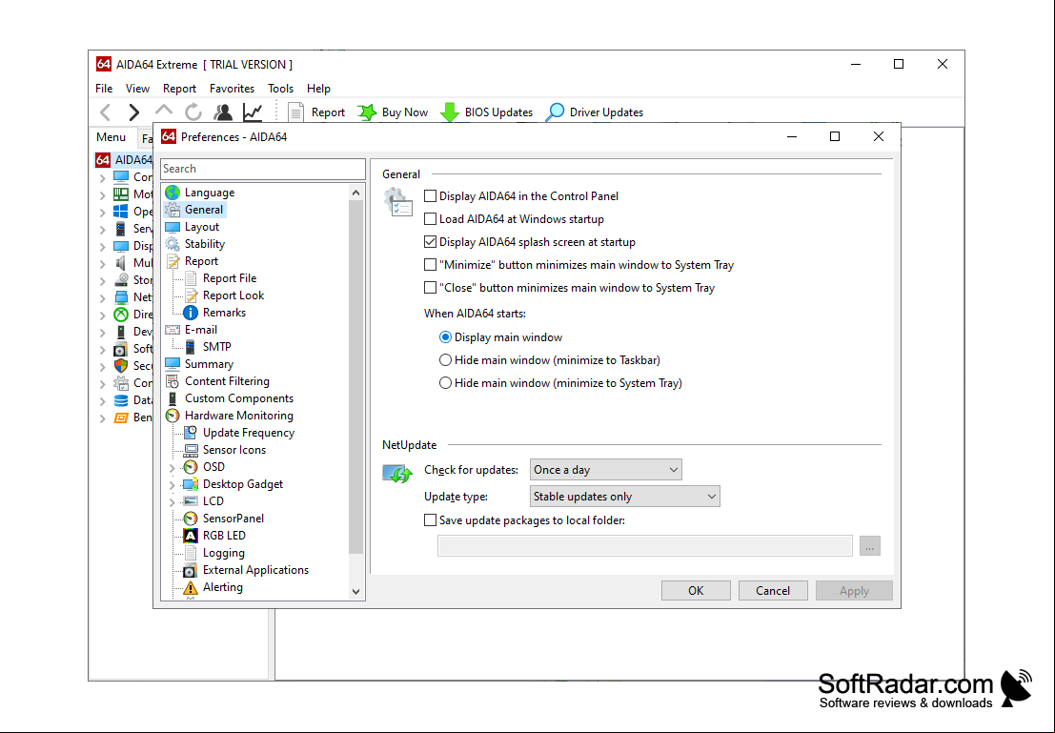Click the Report File page icon
Screen dimensions: 1055x733
[x=192, y=278]
